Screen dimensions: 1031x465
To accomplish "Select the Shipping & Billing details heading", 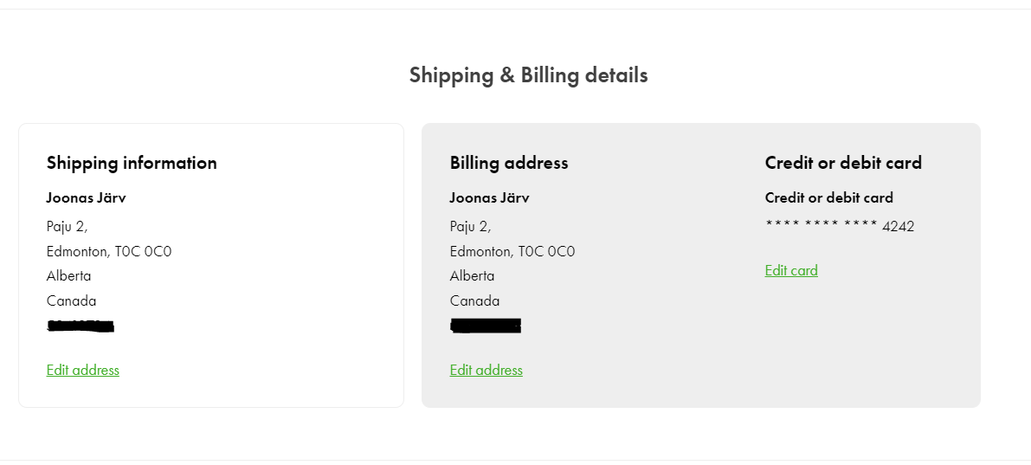I will 529,75.
